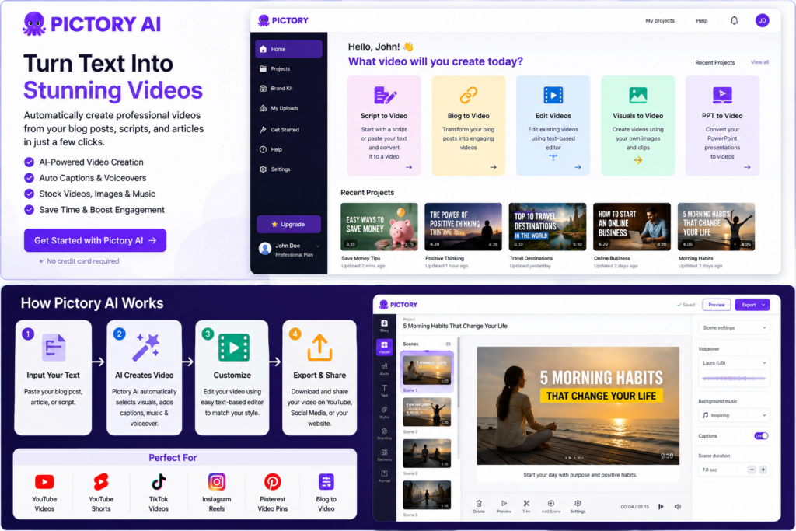Open the Save Money Tips project thumbnail
The image size is (796, 531).
click(379, 226)
